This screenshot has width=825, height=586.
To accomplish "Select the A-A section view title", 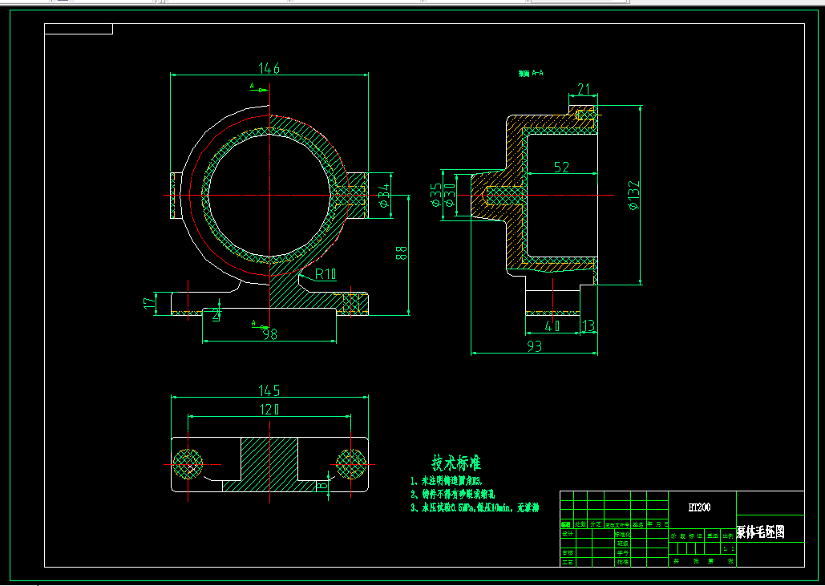I will pyautogui.click(x=531, y=74).
